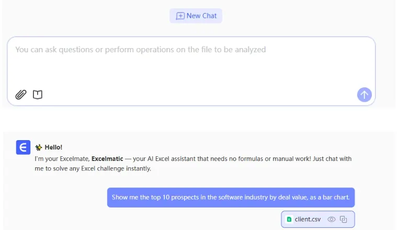Attach a file using the paperclip icon
The width and height of the screenshot is (397, 230).
point(20,95)
